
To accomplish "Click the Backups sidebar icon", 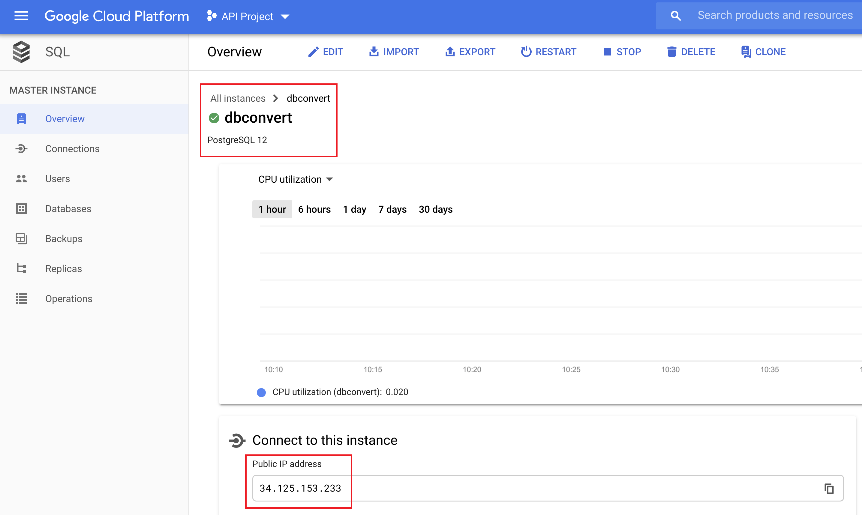I will click(22, 239).
